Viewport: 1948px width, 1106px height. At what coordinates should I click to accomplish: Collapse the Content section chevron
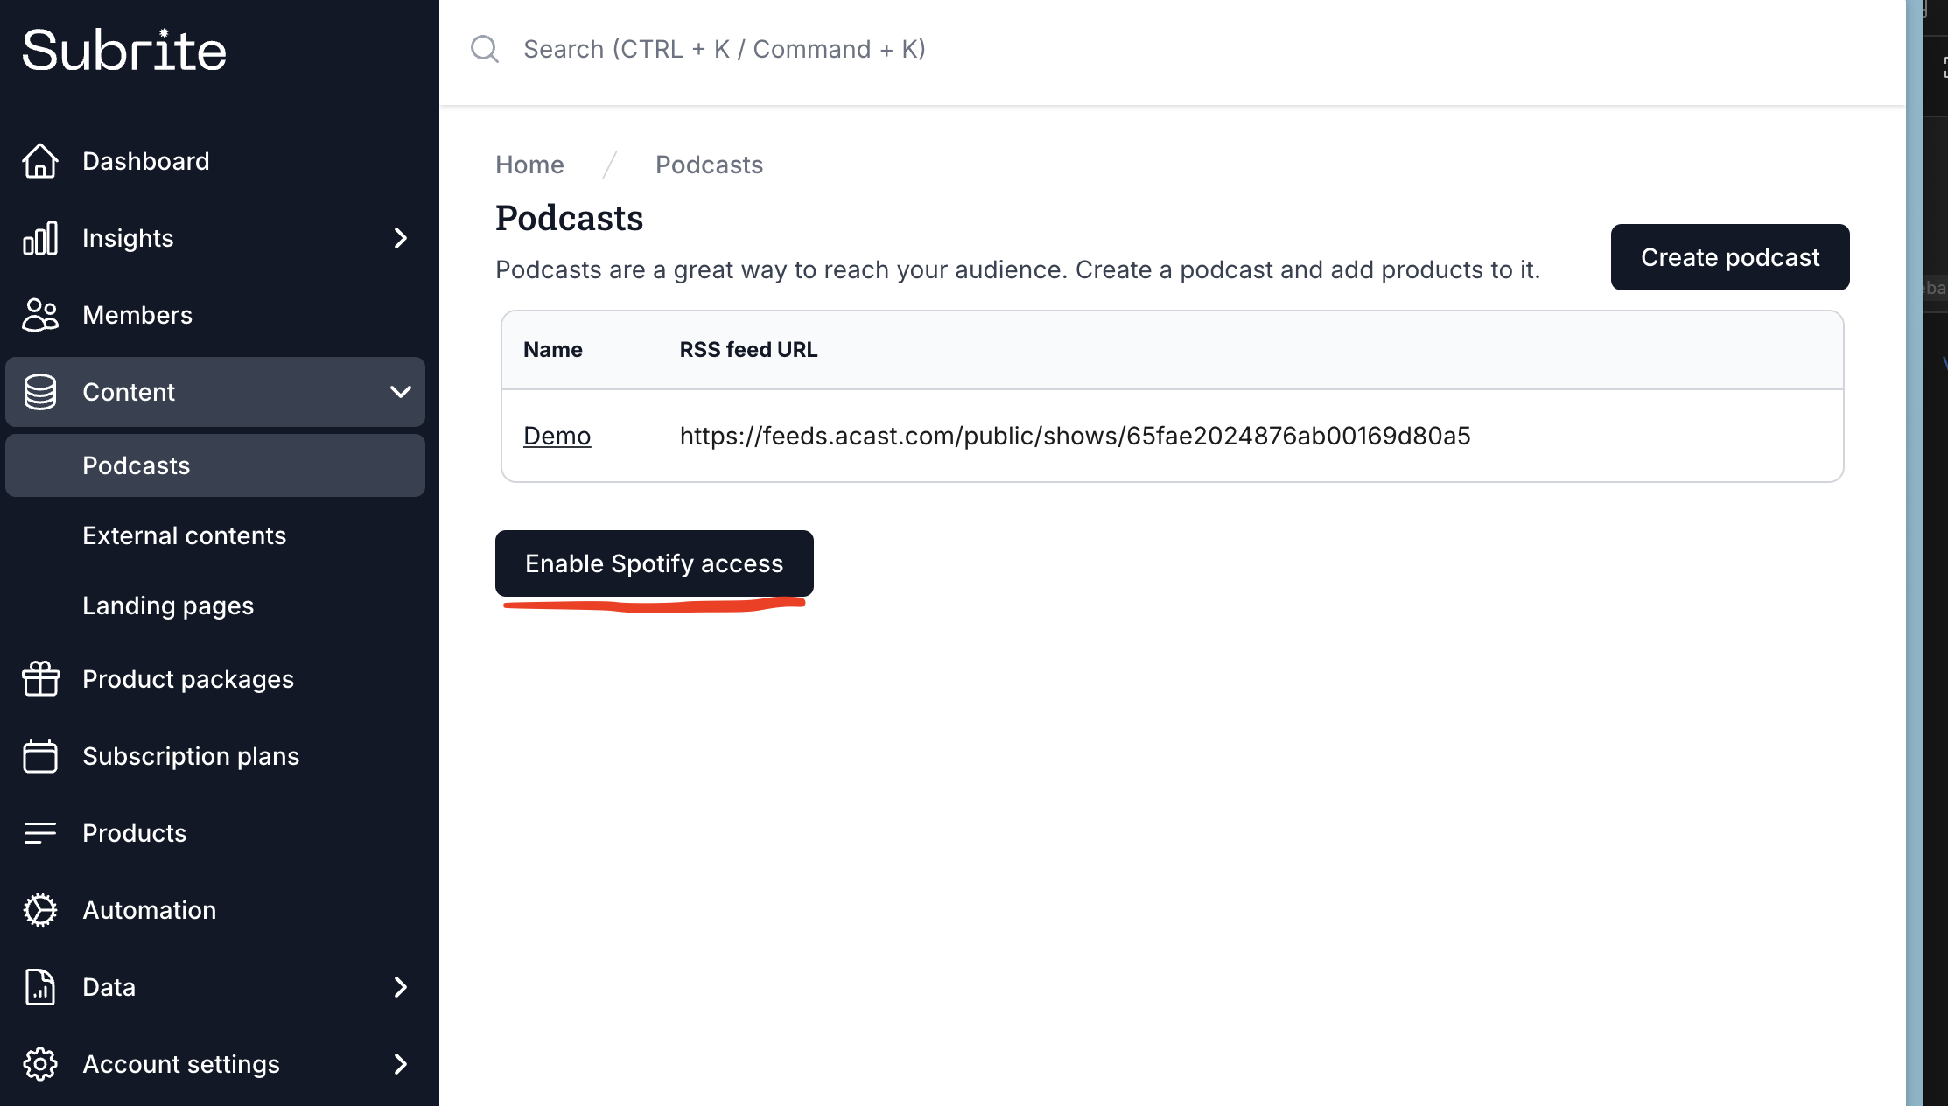pos(401,392)
